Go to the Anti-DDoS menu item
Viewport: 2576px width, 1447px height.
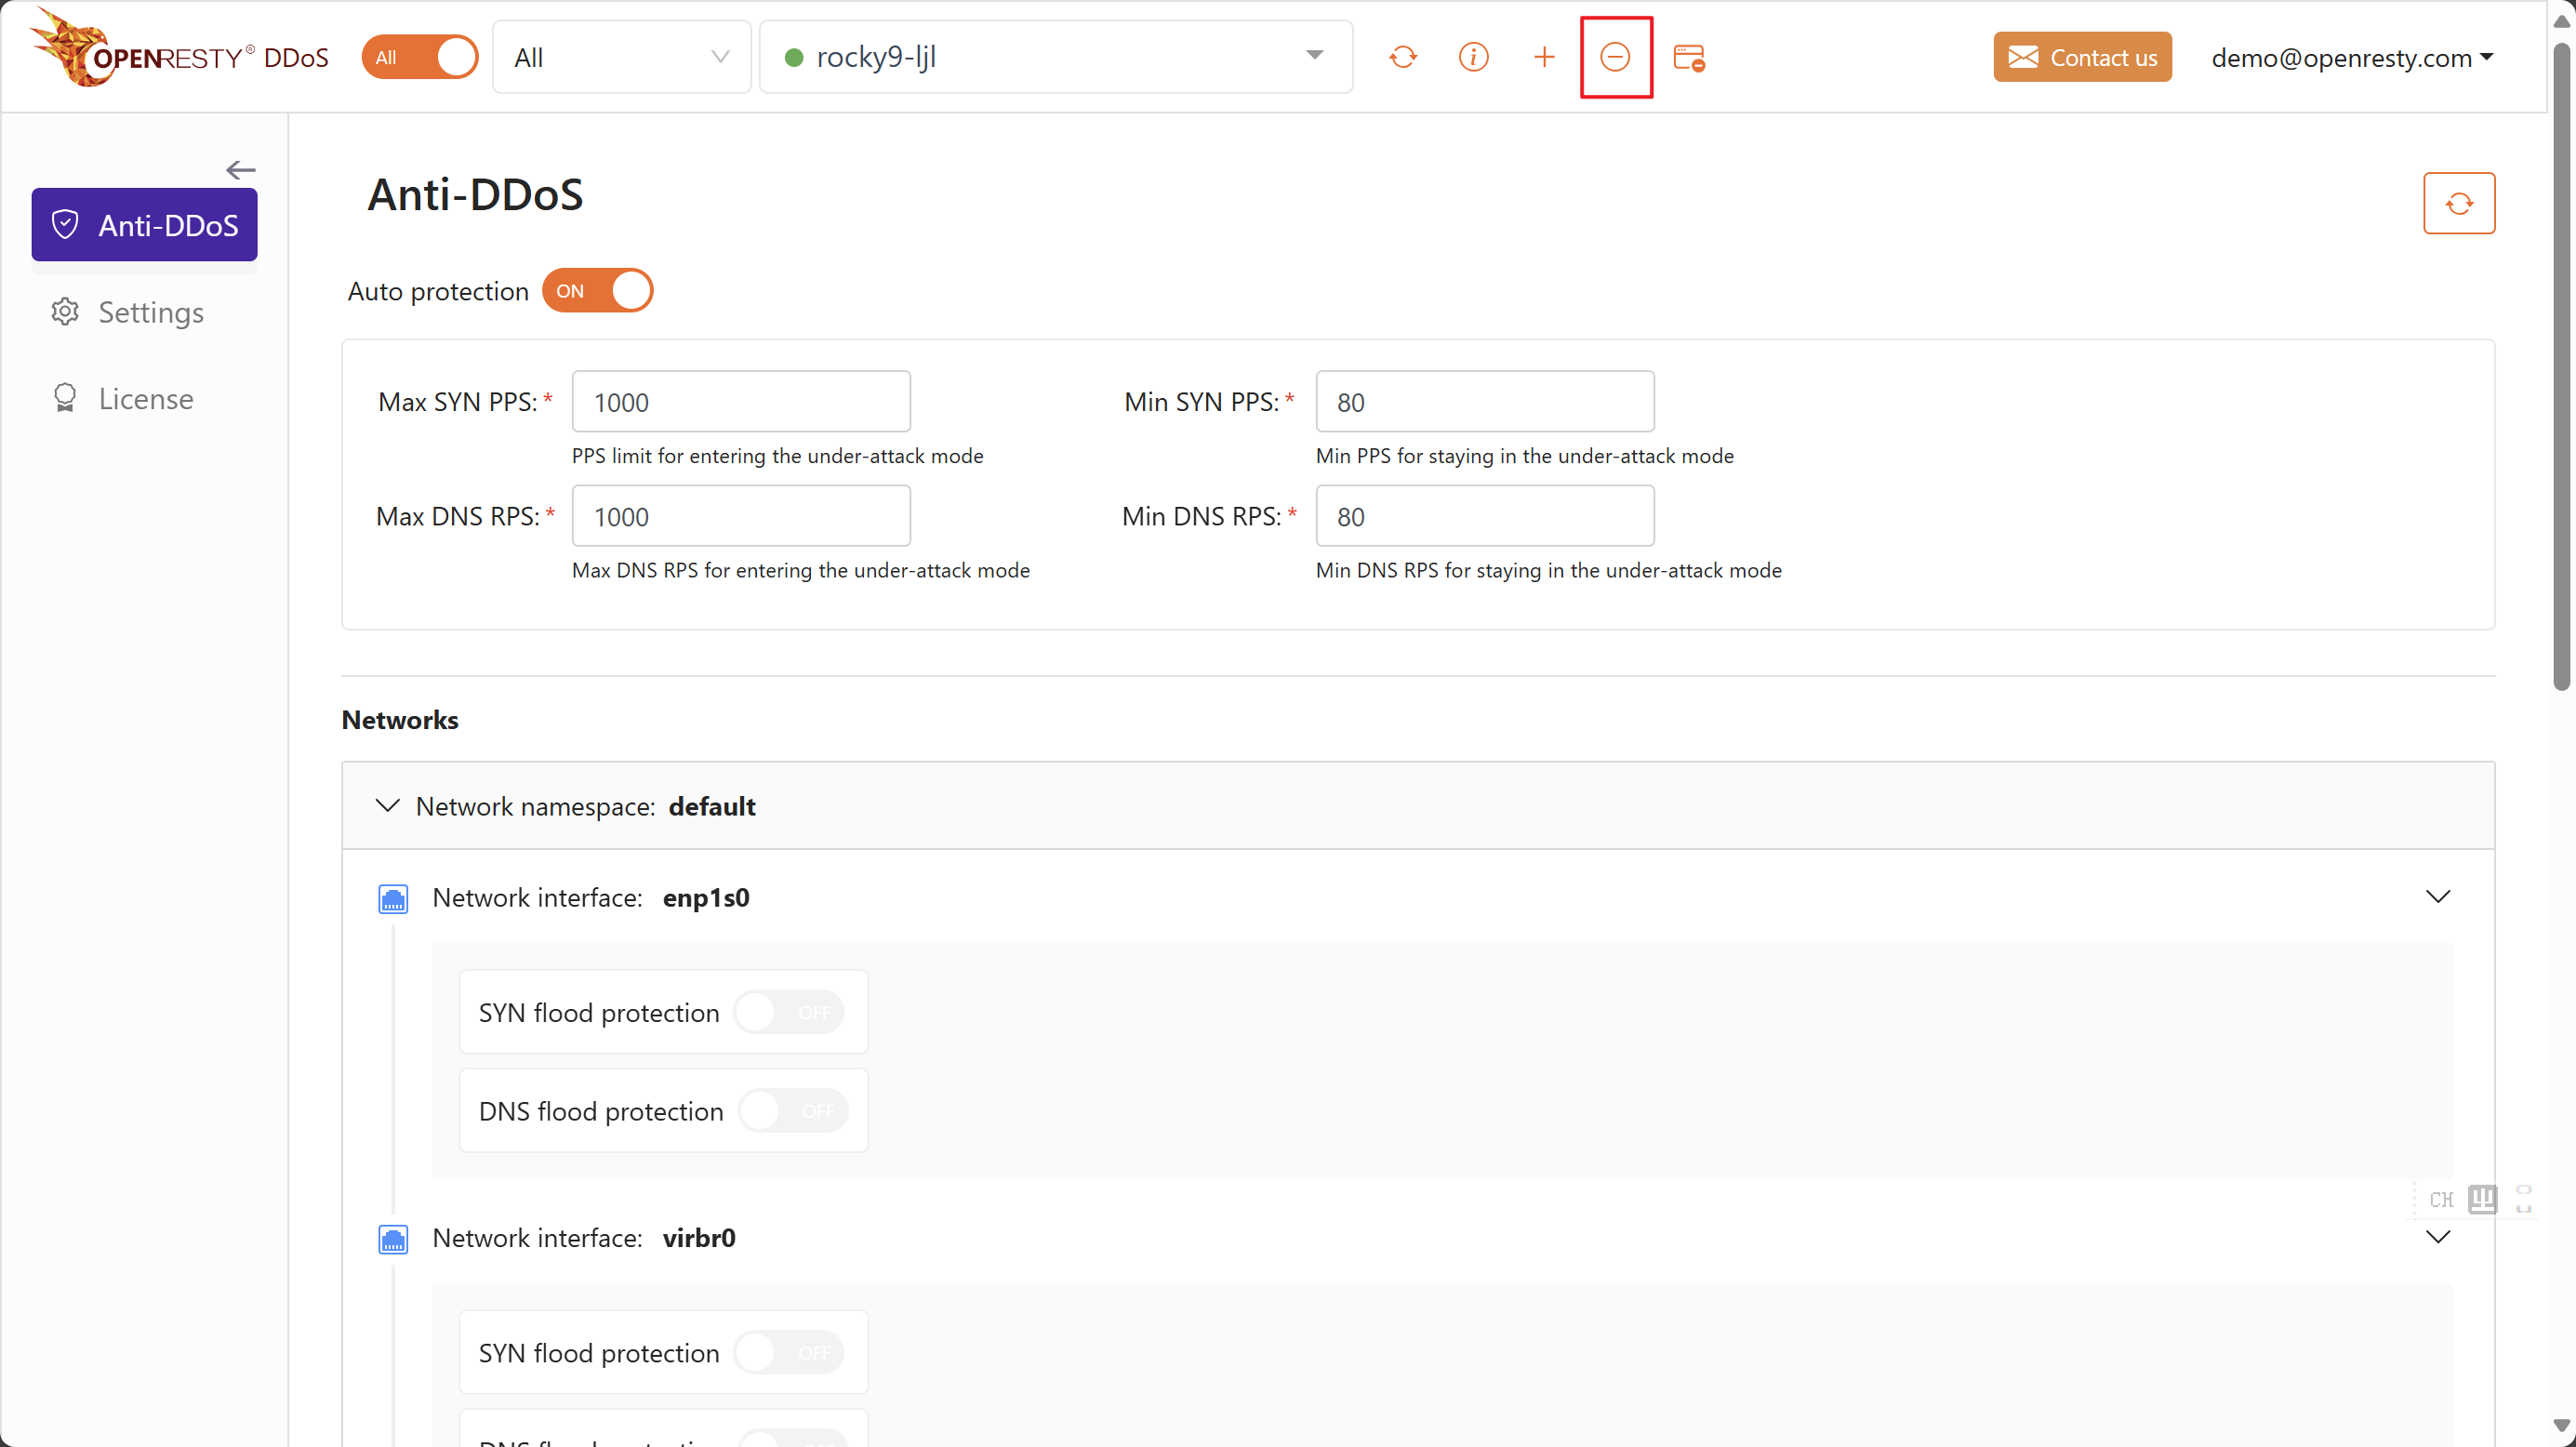(x=144, y=225)
